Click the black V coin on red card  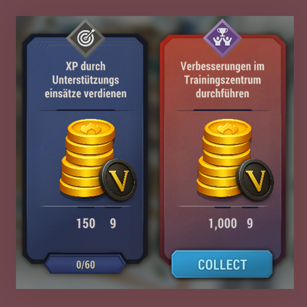[255, 180]
